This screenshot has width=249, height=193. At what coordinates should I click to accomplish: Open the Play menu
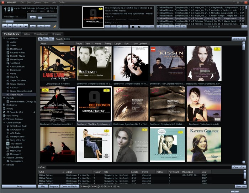pyautogui.click(x=29, y=2)
